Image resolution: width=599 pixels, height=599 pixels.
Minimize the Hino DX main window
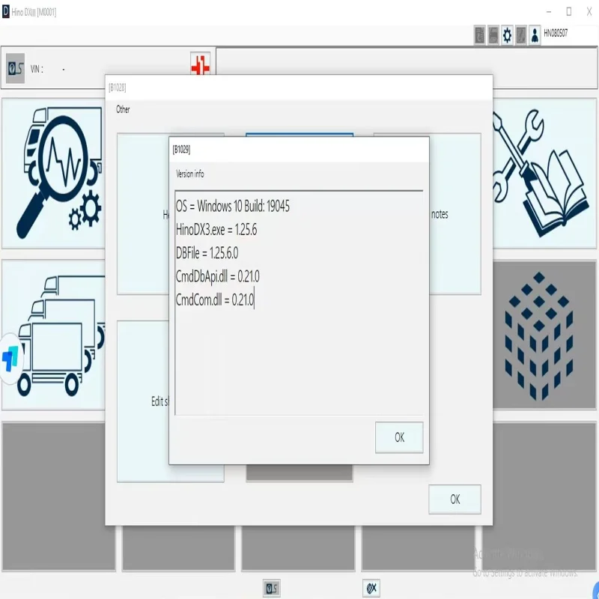point(549,12)
